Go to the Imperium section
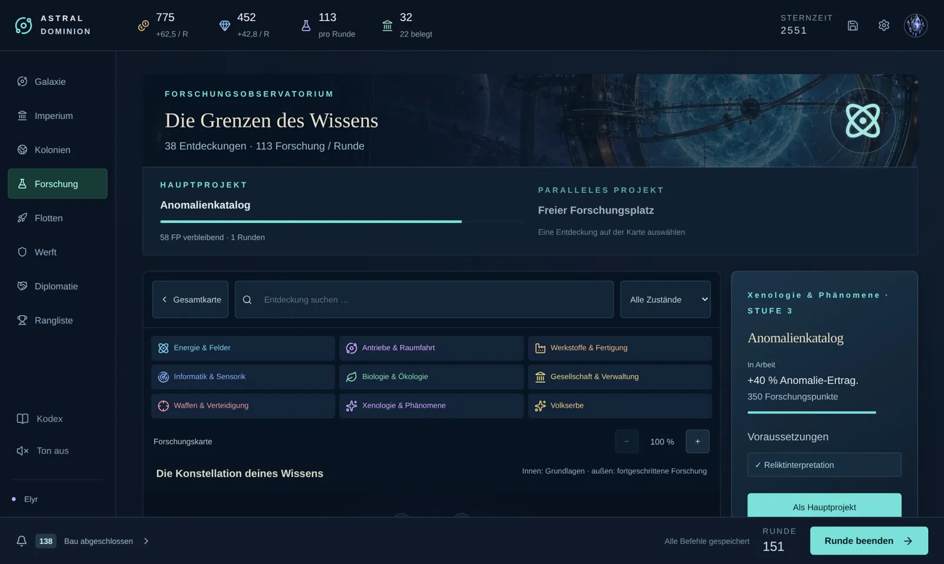 click(58, 116)
